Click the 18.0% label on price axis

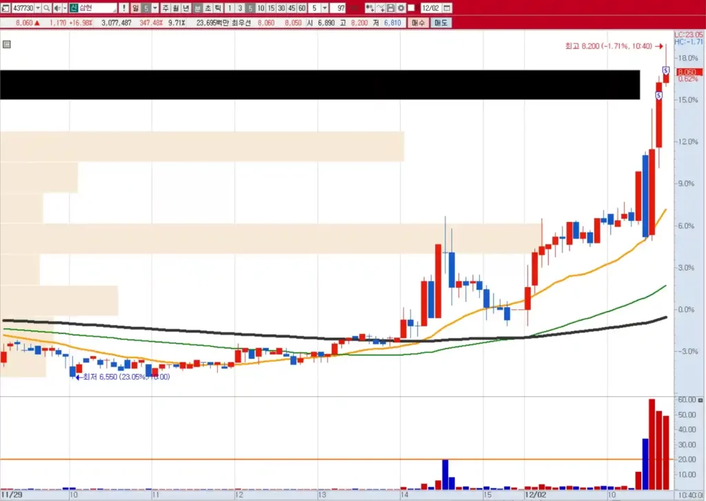pyautogui.click(x=687, y=58)
